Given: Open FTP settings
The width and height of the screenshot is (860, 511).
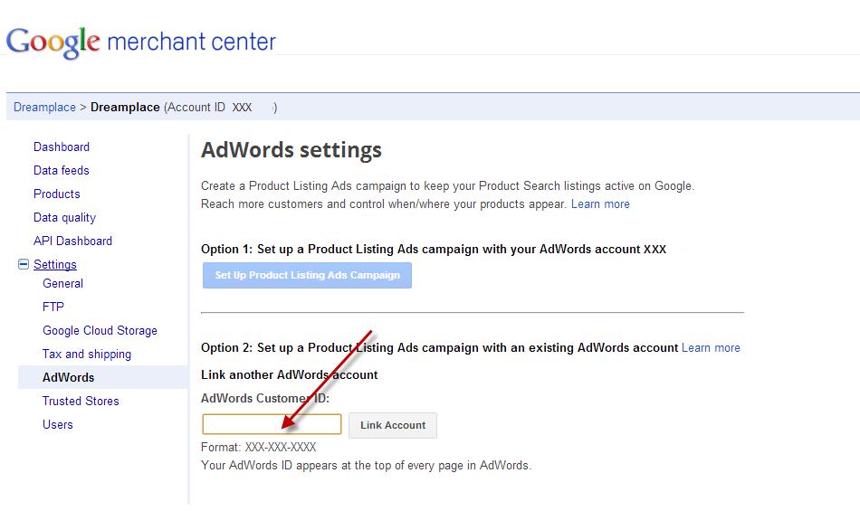Looking at the screenshot, I should 53,307.
